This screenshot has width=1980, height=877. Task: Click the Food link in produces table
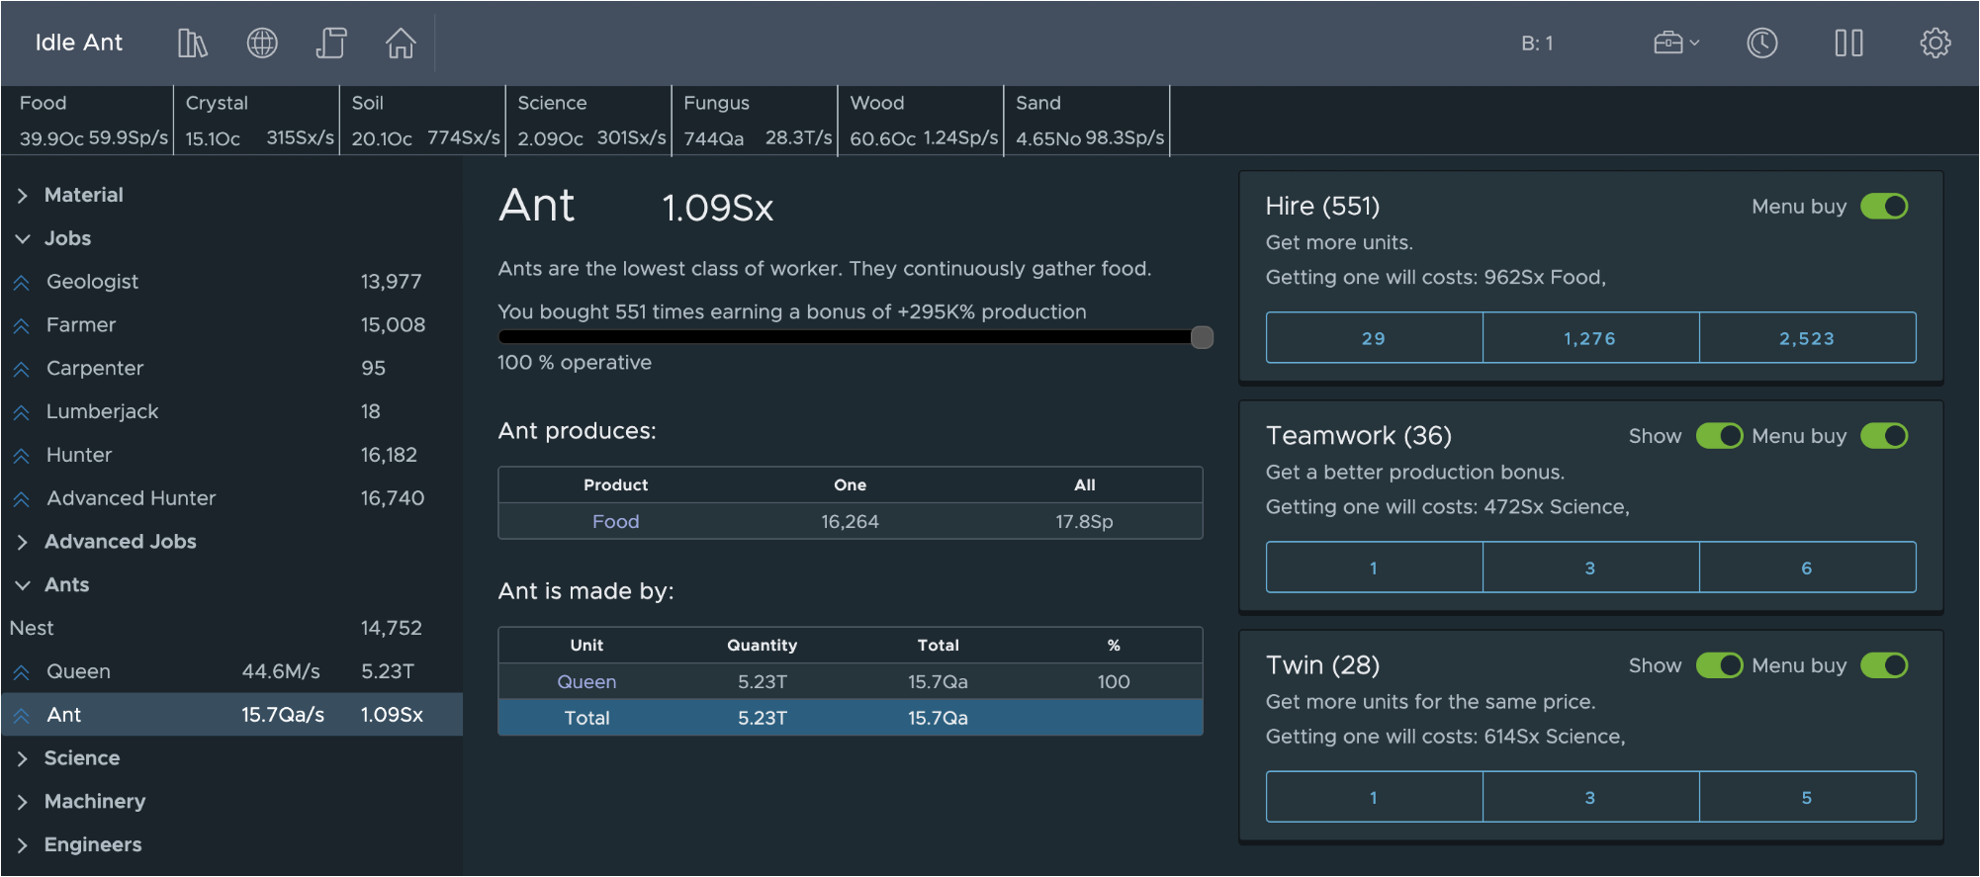615,521
